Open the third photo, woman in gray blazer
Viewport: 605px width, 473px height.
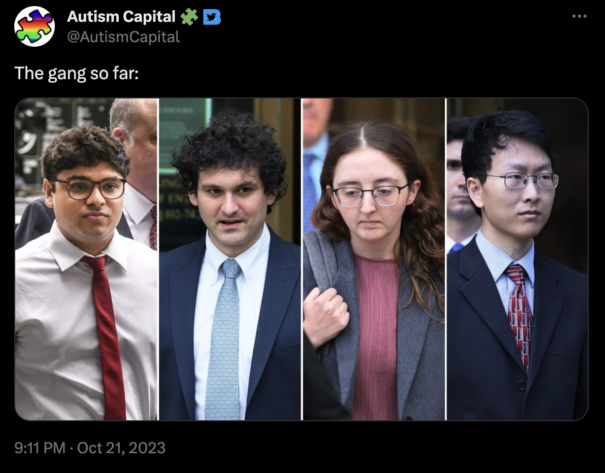click(374, 259)
